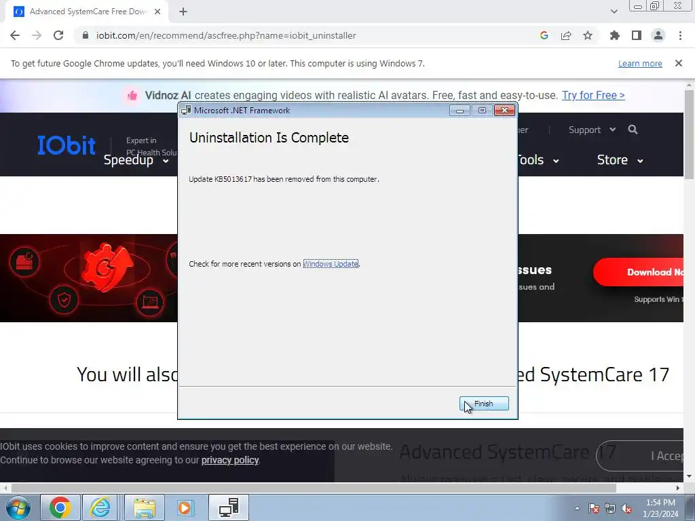
Task: Open Chrome extensions puzzle icon
Action: pos(614,35)
